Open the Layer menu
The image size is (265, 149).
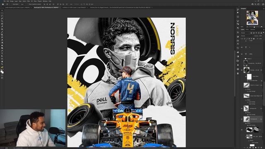pyautogui.click(x=16, y=1)
